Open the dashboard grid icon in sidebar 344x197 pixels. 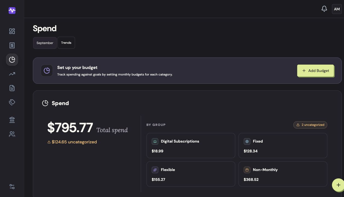[x=12, y=31]
